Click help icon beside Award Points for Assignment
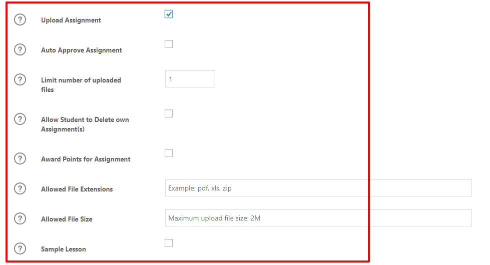The image size is (490, 265). [20, 159]
